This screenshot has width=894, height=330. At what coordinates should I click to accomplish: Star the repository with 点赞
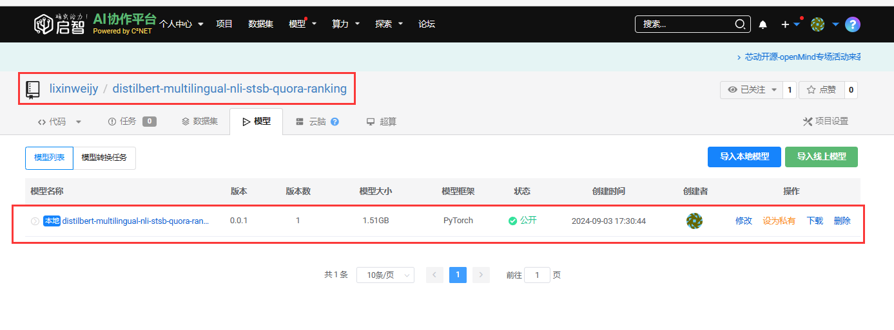point(821,90)
